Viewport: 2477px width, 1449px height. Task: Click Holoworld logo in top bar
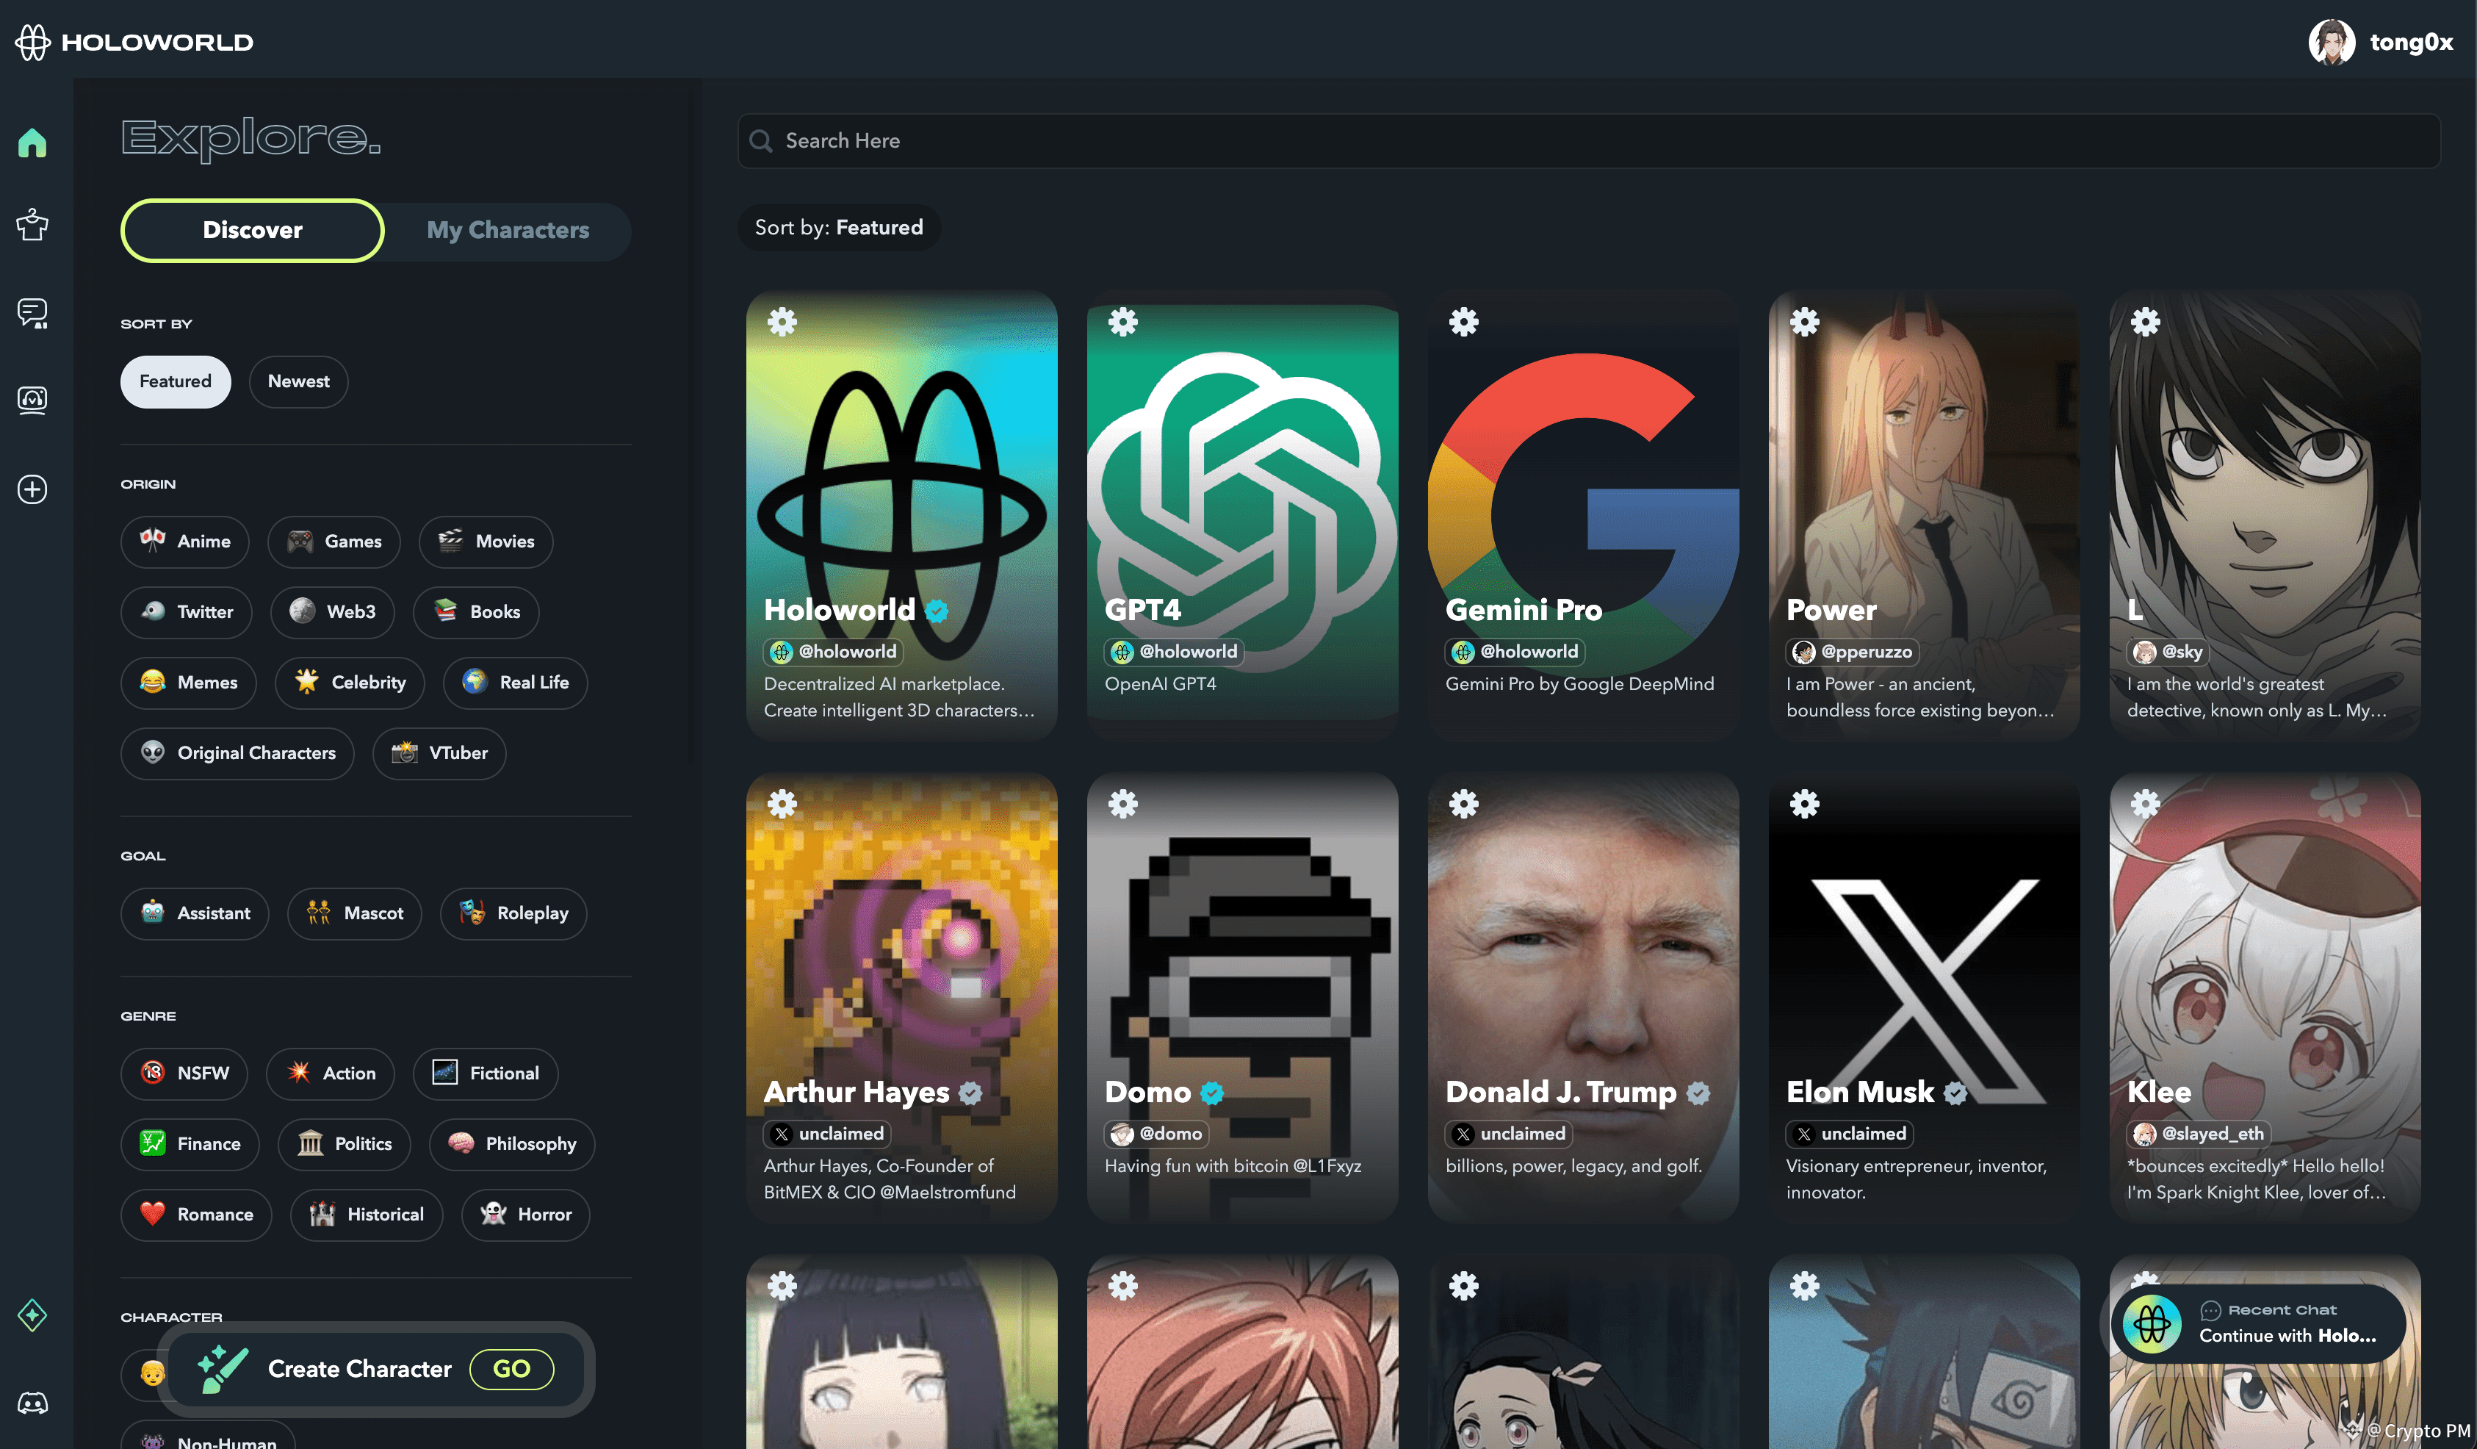click(134, 43)
